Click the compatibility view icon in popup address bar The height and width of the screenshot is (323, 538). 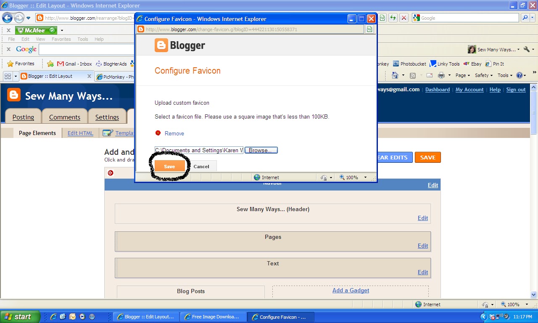pos(369,29)
